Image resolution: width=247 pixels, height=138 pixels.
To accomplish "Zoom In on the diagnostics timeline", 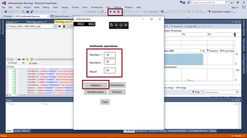I will pos(177,26).
